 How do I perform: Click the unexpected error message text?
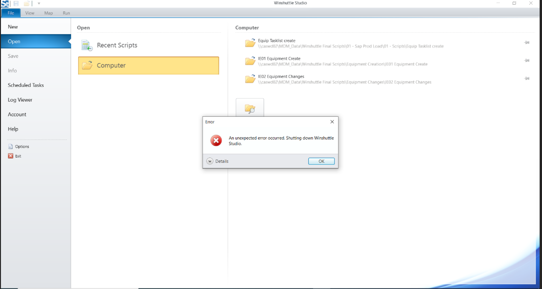281,141
